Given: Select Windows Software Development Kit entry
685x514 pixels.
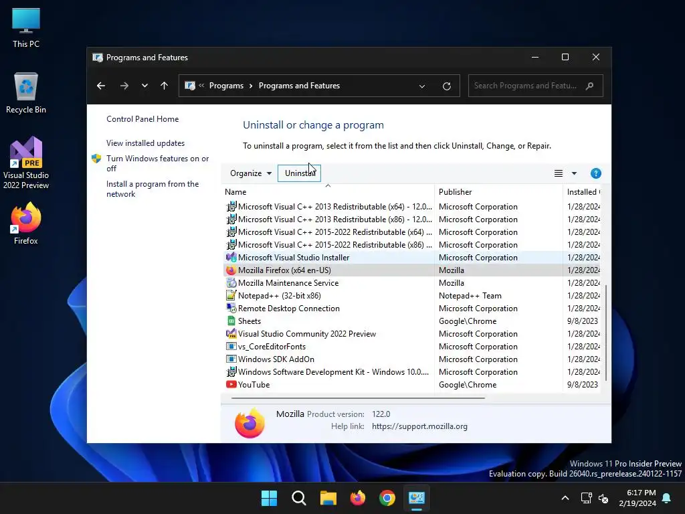Looking at the screenshot, I should (x=412, y=371).
